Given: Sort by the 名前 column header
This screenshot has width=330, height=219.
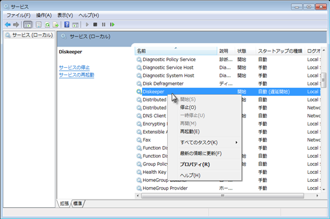Looking at the screenshot, I should coord(176,51).
